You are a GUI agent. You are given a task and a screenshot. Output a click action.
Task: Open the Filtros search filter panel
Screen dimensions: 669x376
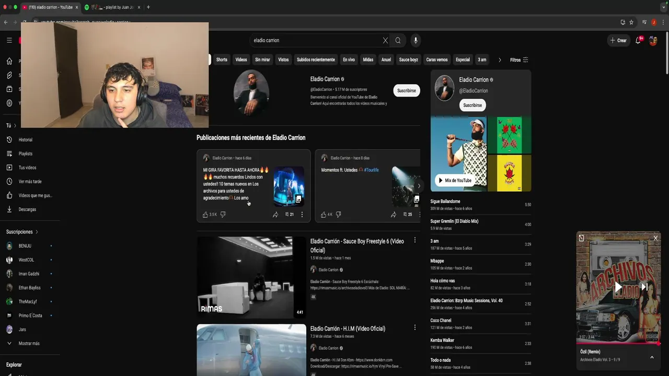519,60
